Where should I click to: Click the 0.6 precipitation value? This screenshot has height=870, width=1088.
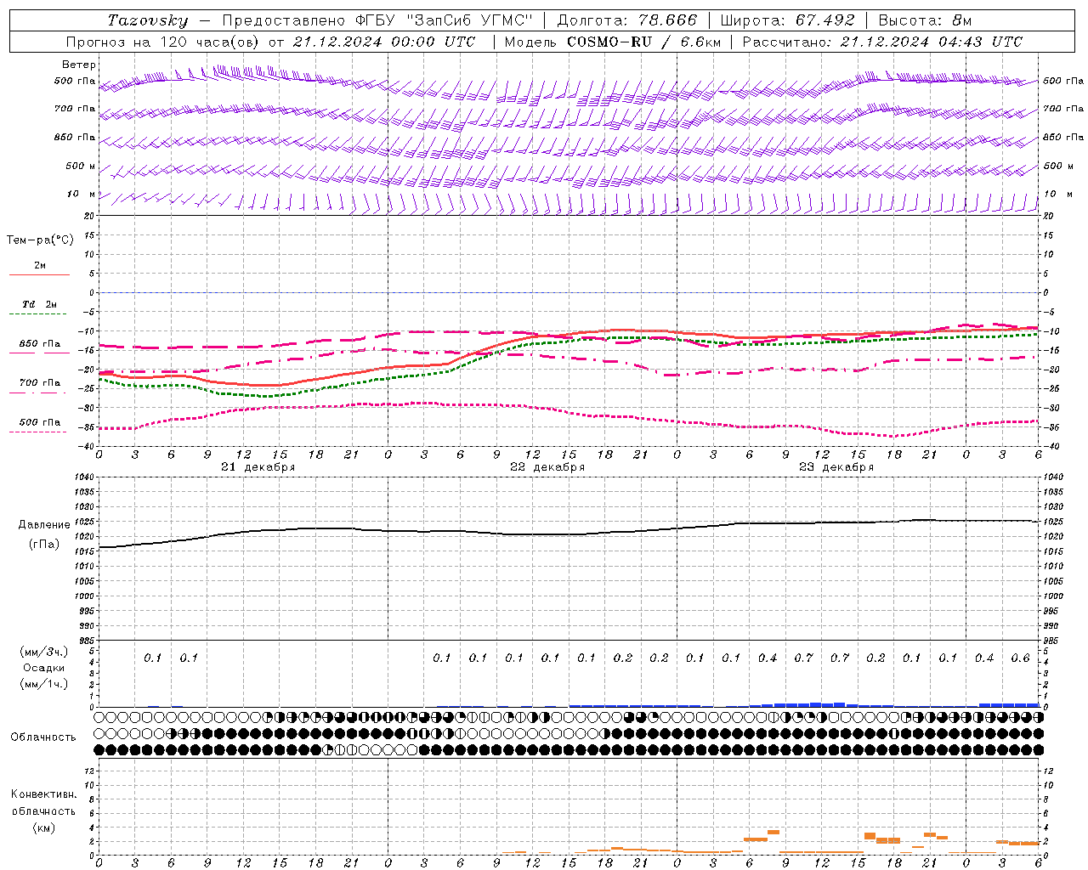pyautogui.click(x=1020, y=658)
